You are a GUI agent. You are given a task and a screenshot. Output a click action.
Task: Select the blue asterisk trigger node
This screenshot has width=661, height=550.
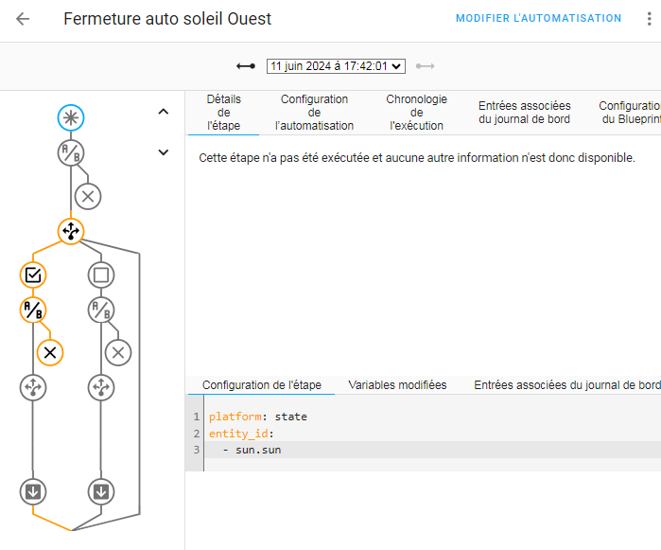coord(71,117)
